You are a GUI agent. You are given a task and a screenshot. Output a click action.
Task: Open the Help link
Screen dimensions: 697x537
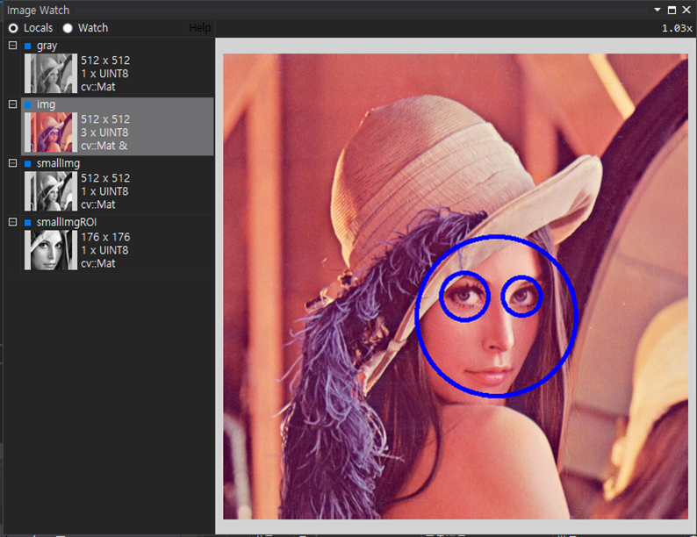(x=199, y=28)
